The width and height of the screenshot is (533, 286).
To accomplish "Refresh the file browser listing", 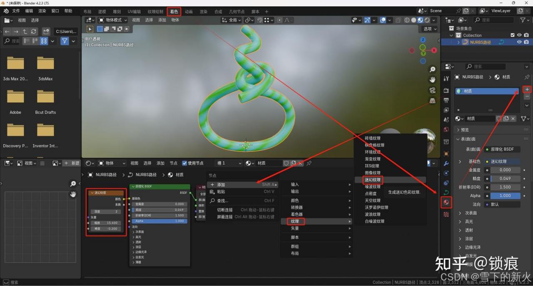I will [34, 31].
